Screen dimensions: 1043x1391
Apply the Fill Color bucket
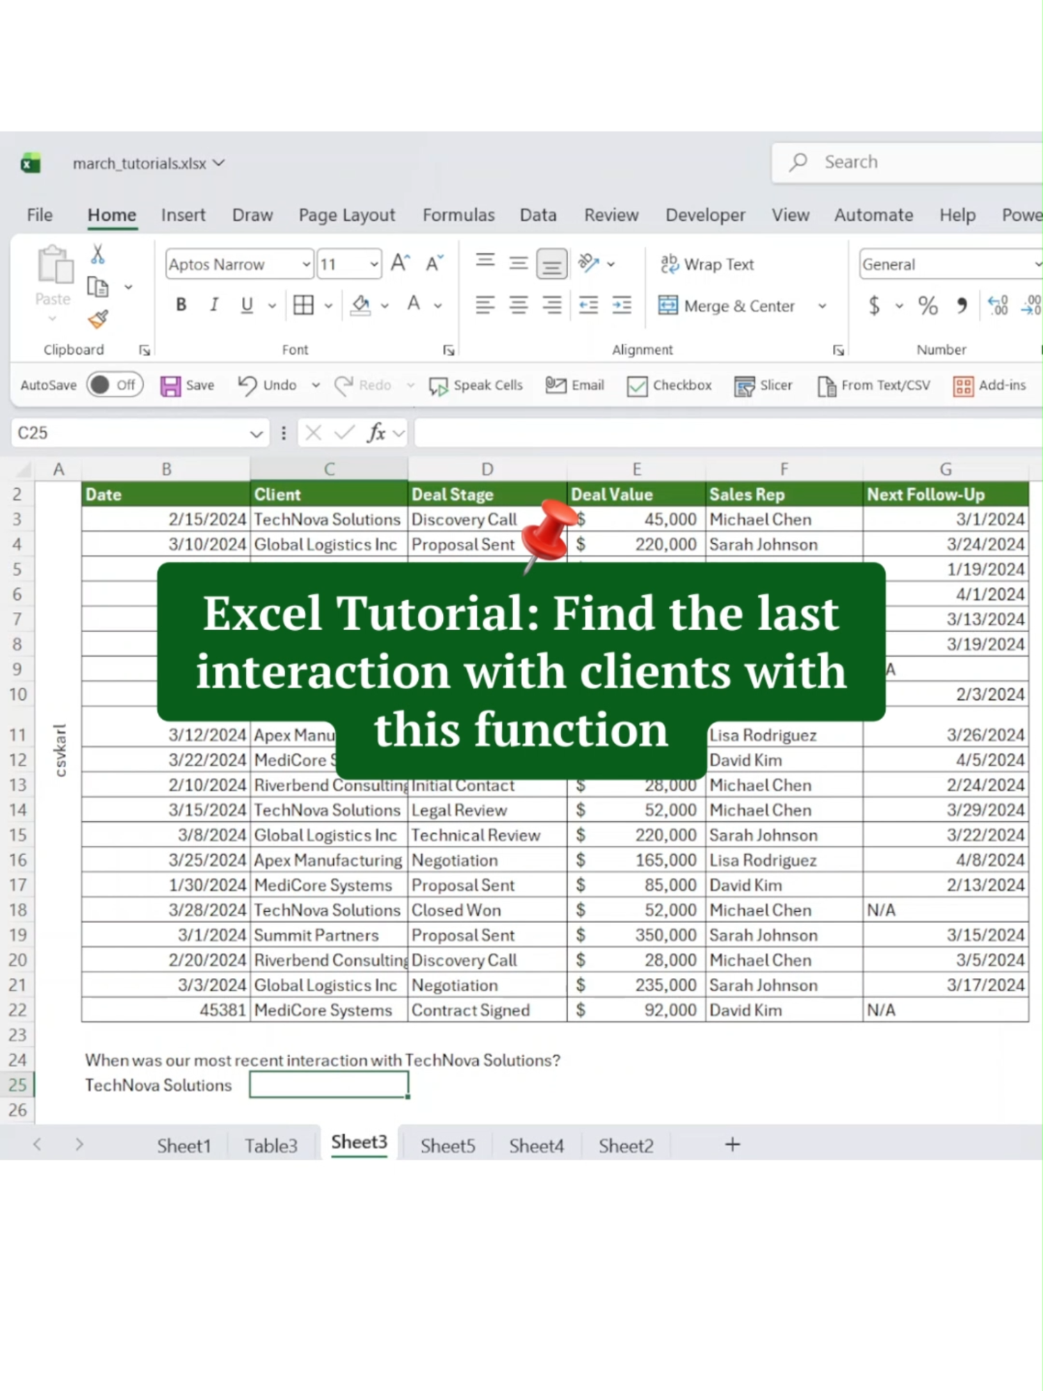click(x=360, y=305)
